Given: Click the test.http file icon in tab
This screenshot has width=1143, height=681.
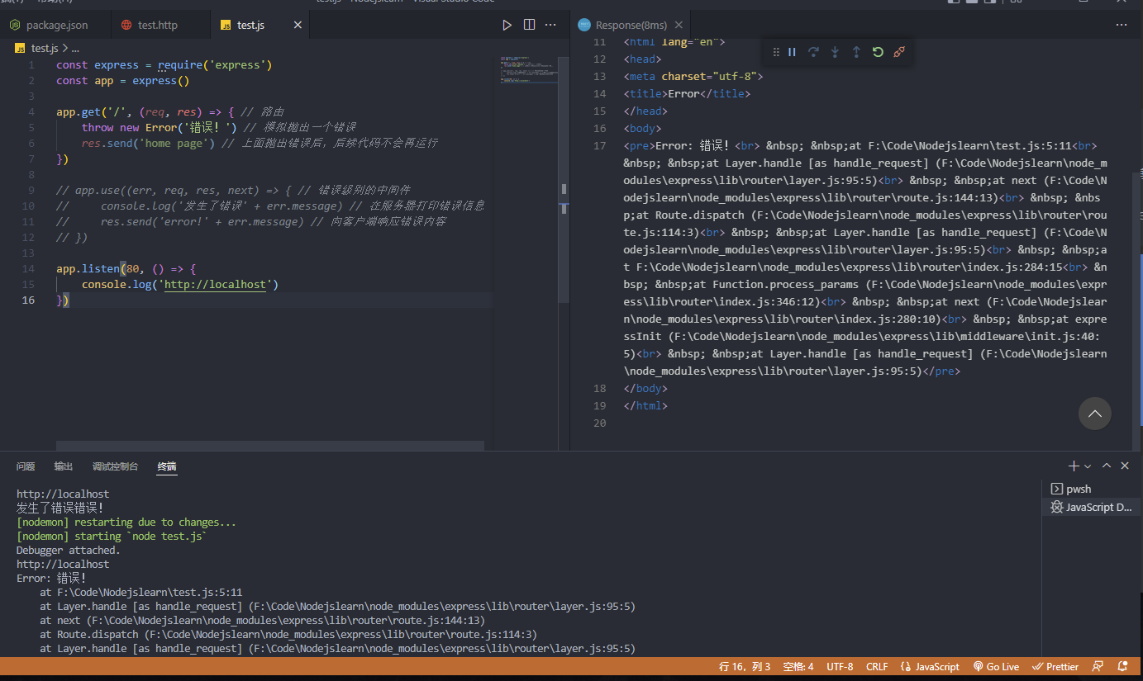Looking at the screenshot, I should coord(126,26).
